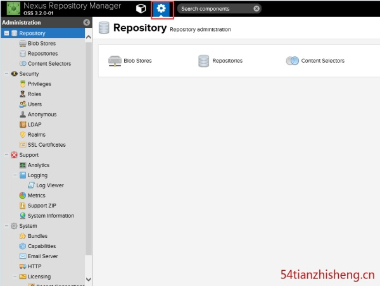The image size is (380, 286).
Task: Open the Browse cube icon in header
Action: tap(141, 9)
